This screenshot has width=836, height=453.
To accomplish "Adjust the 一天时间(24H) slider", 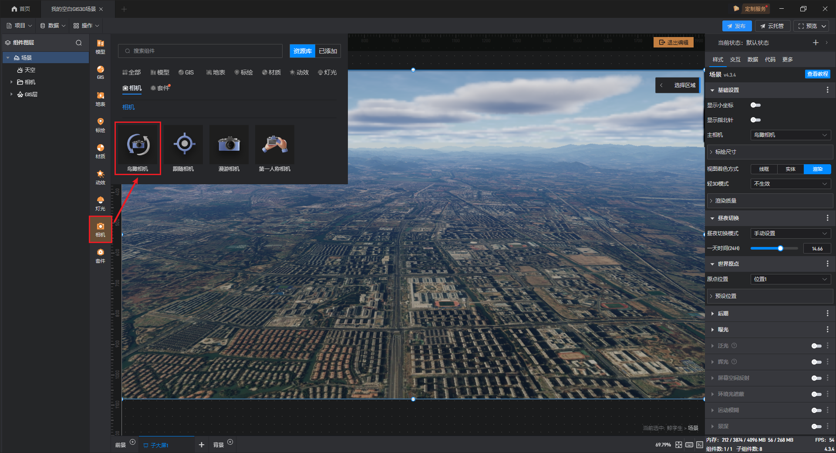I will tap(780, 248).
